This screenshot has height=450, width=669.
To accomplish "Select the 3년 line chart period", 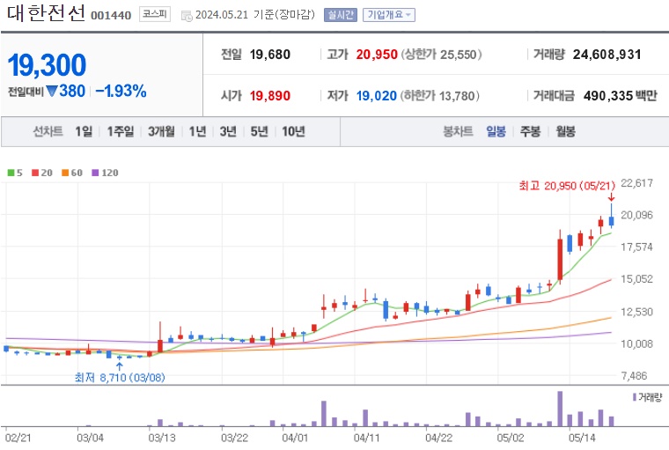I will pyautogui.click(x=228, y=131).
